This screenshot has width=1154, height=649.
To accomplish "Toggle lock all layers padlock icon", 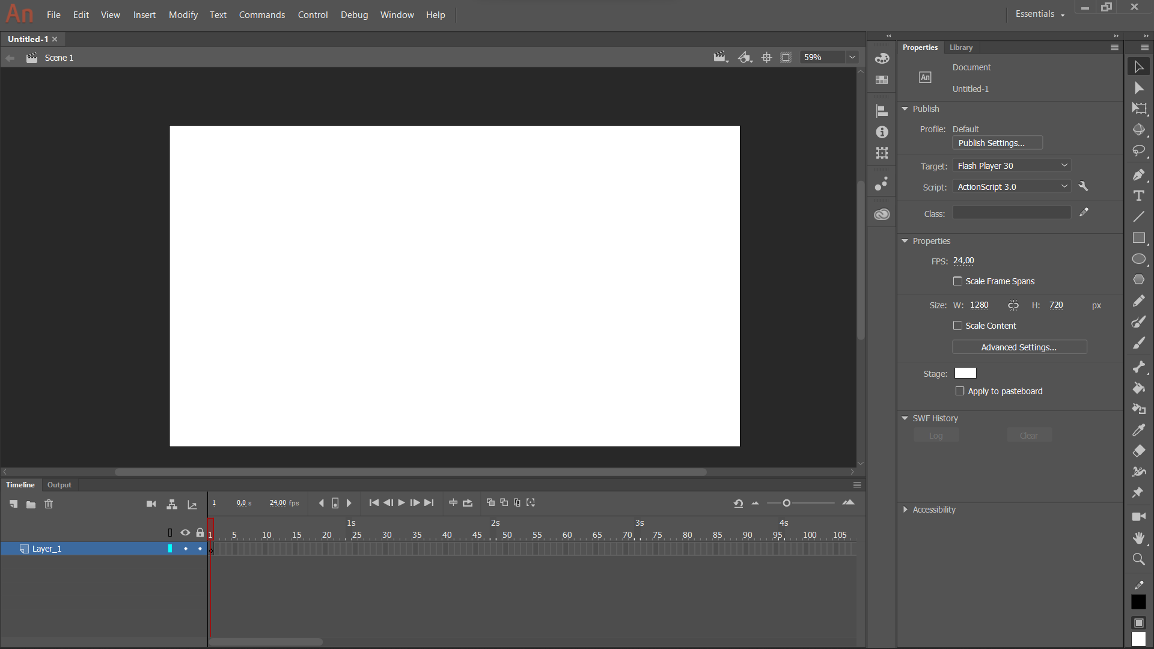I will click(200, 532).
